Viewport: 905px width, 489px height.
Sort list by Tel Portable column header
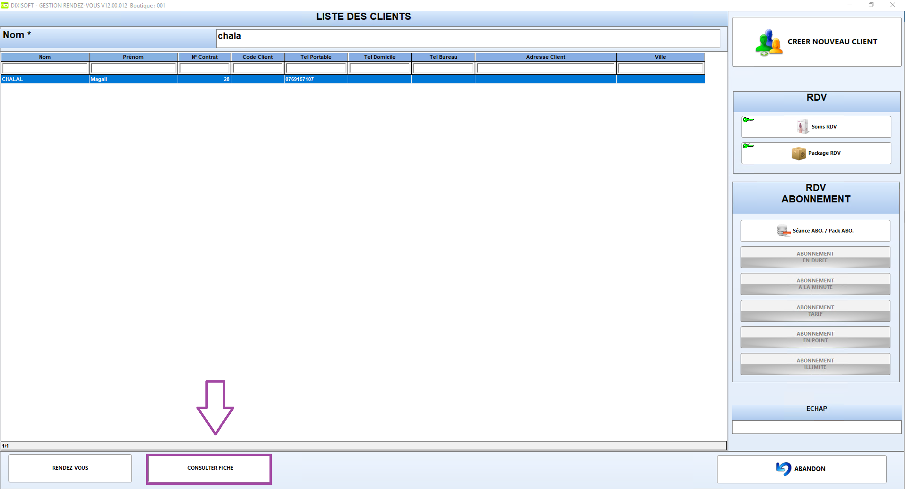pyautogui.click(x=316, y=57)
